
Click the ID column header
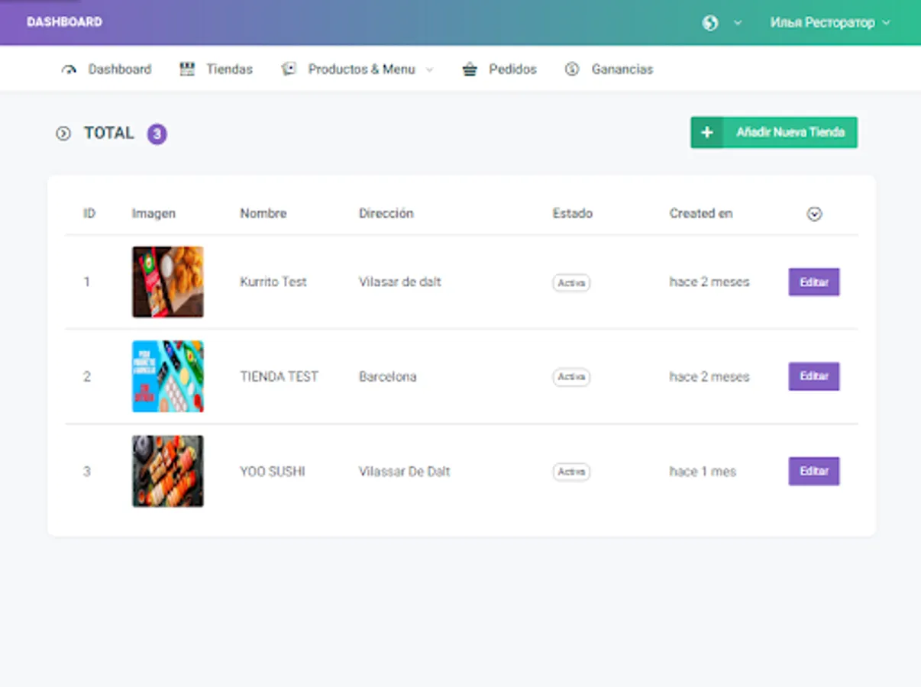tap(89, 214)
